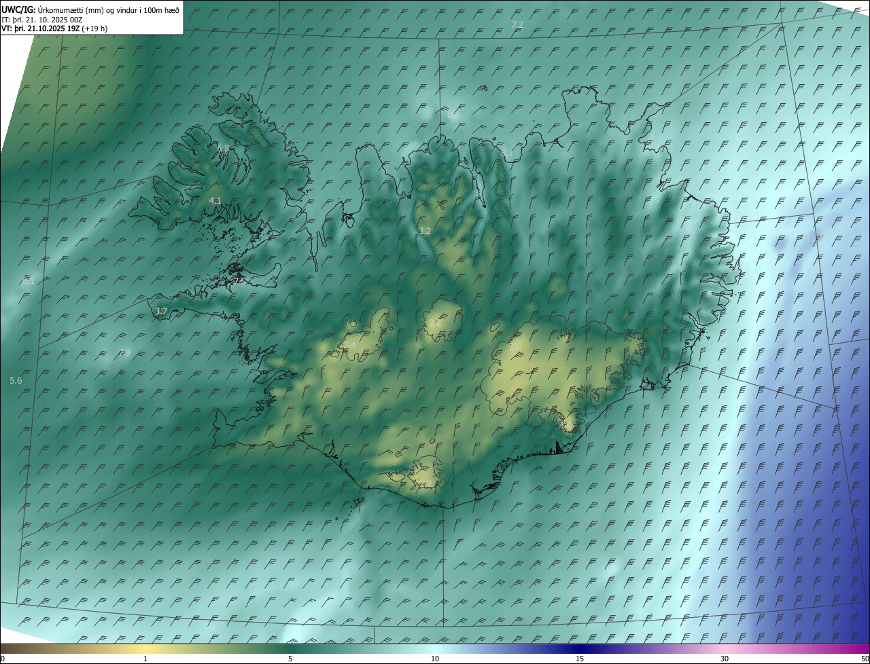Viewport: 870px width, 664px height.
Task: Click the colour scale tick label 30
Action: click(725, 659)
